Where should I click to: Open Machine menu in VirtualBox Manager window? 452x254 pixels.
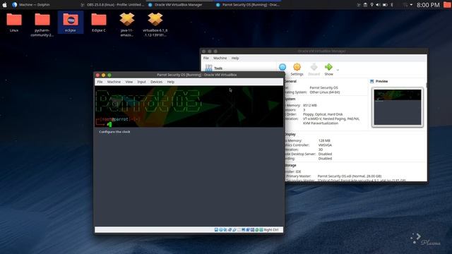[220, 58]
